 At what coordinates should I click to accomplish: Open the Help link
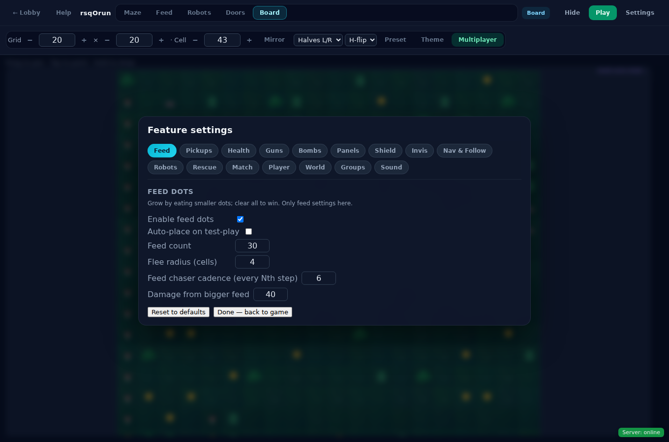(63, 13)
